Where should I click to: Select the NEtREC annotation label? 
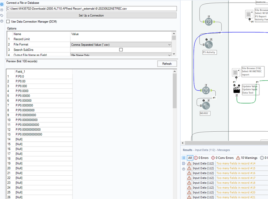point(205,114)
